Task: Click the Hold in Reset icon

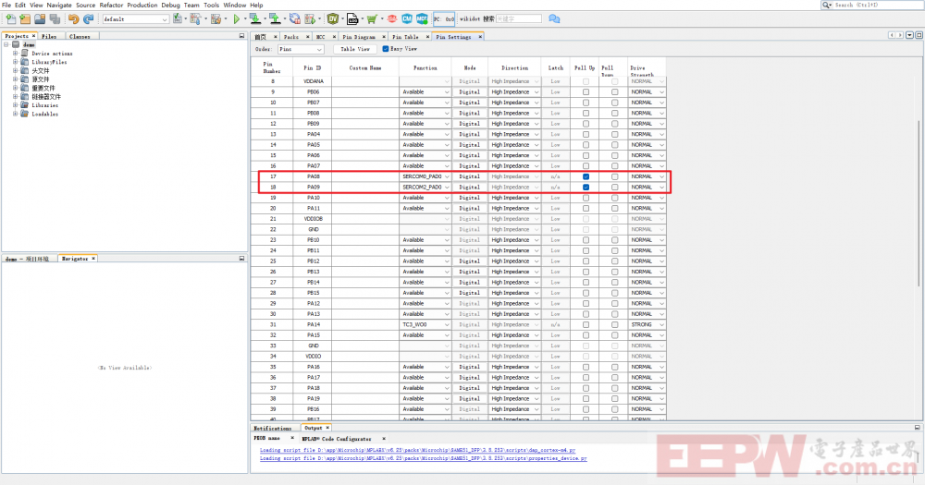Action: point(294,18)
